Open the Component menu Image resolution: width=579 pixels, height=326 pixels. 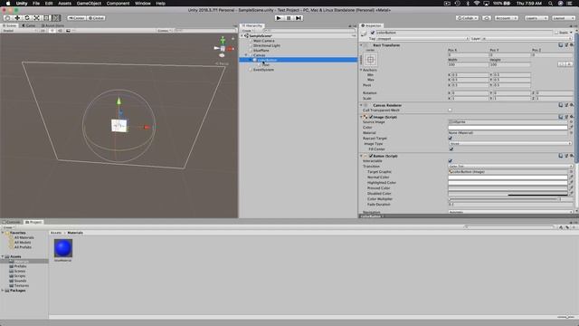coord(118,4)
